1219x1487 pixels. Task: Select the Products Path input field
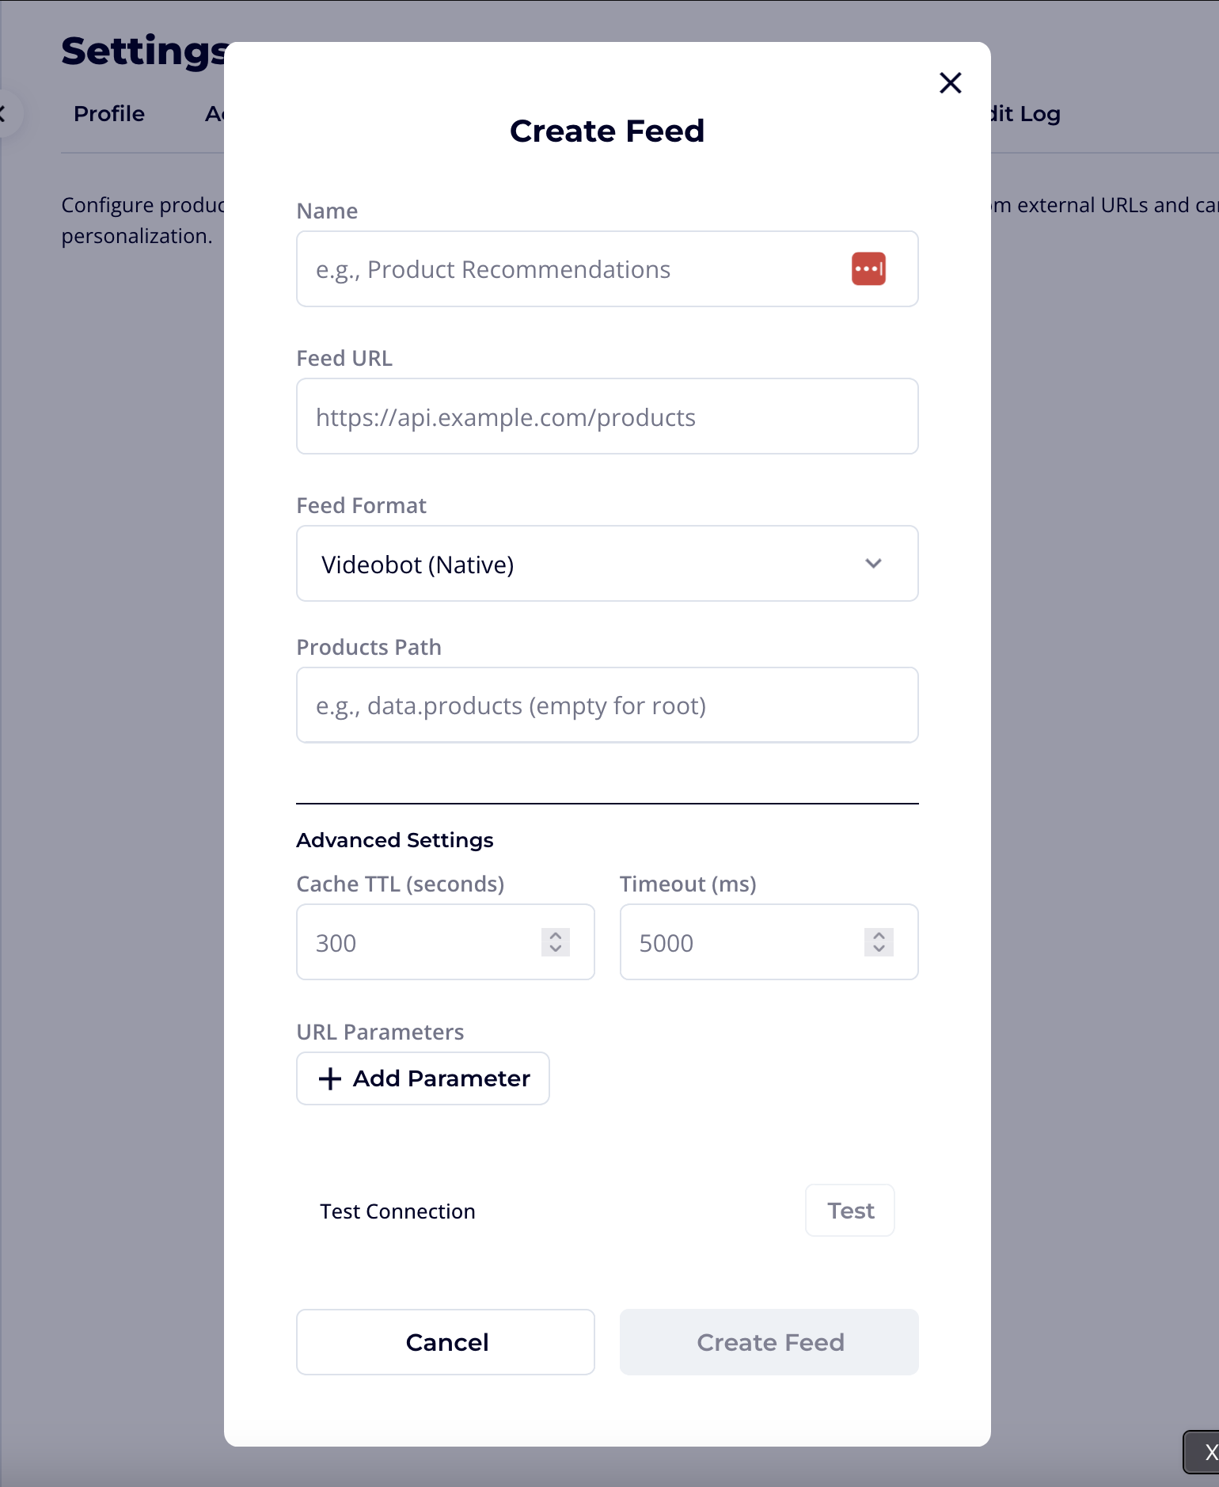(607, 705)
